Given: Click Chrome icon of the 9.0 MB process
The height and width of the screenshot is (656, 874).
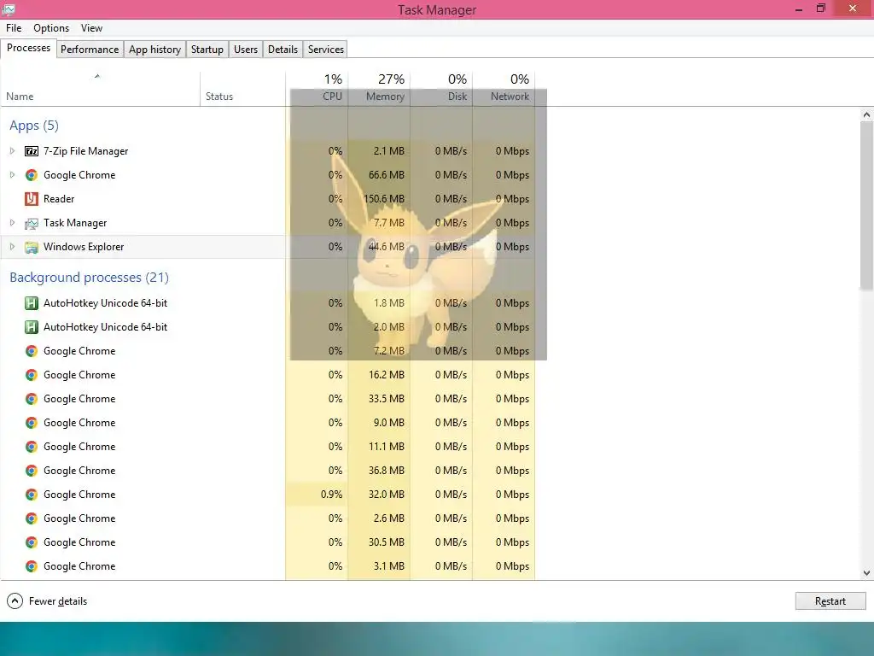Looking at the screenshot, I should pos(32,423).
